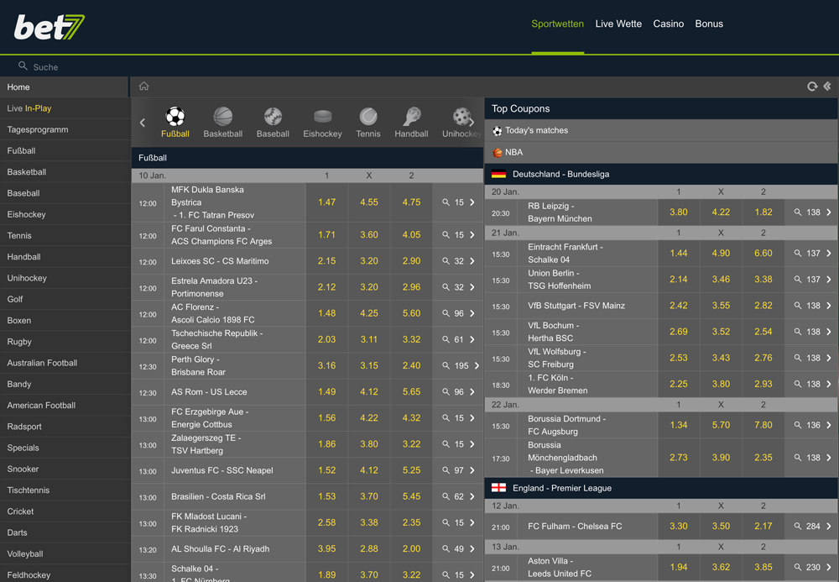Image resolution: width=839 pixels, height=582 pixels.
Task: Open the Casino tab
Action: click(x=669, y=24)
